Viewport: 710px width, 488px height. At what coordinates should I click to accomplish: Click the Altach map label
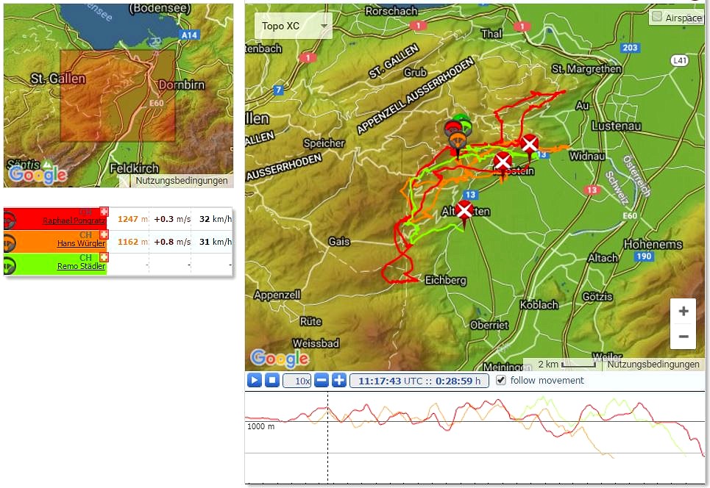click(x=603, y=258)
